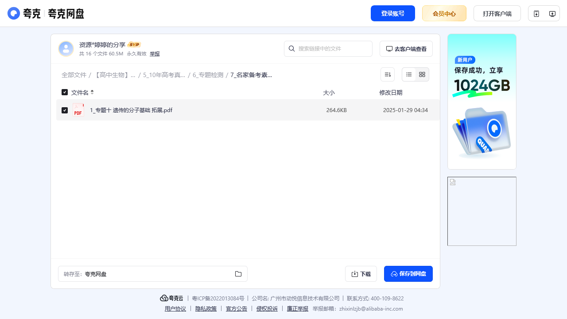Click 保存到网盘 button
This screenshot has width=567, height=319.
408,274
